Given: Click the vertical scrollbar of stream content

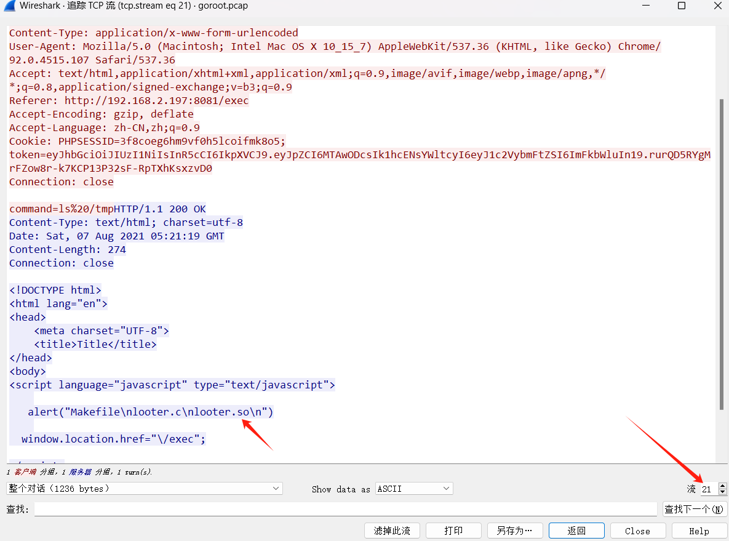Looking at the screenshot, I should pos(722,254).
